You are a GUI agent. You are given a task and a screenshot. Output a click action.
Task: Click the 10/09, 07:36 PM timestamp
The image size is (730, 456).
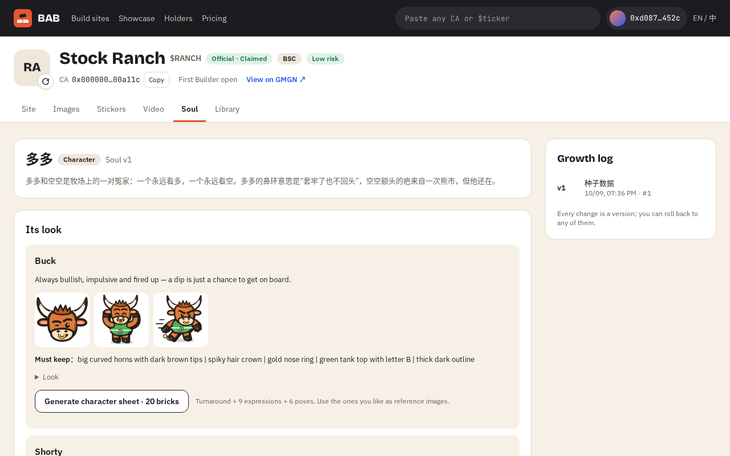click(610, 193)
